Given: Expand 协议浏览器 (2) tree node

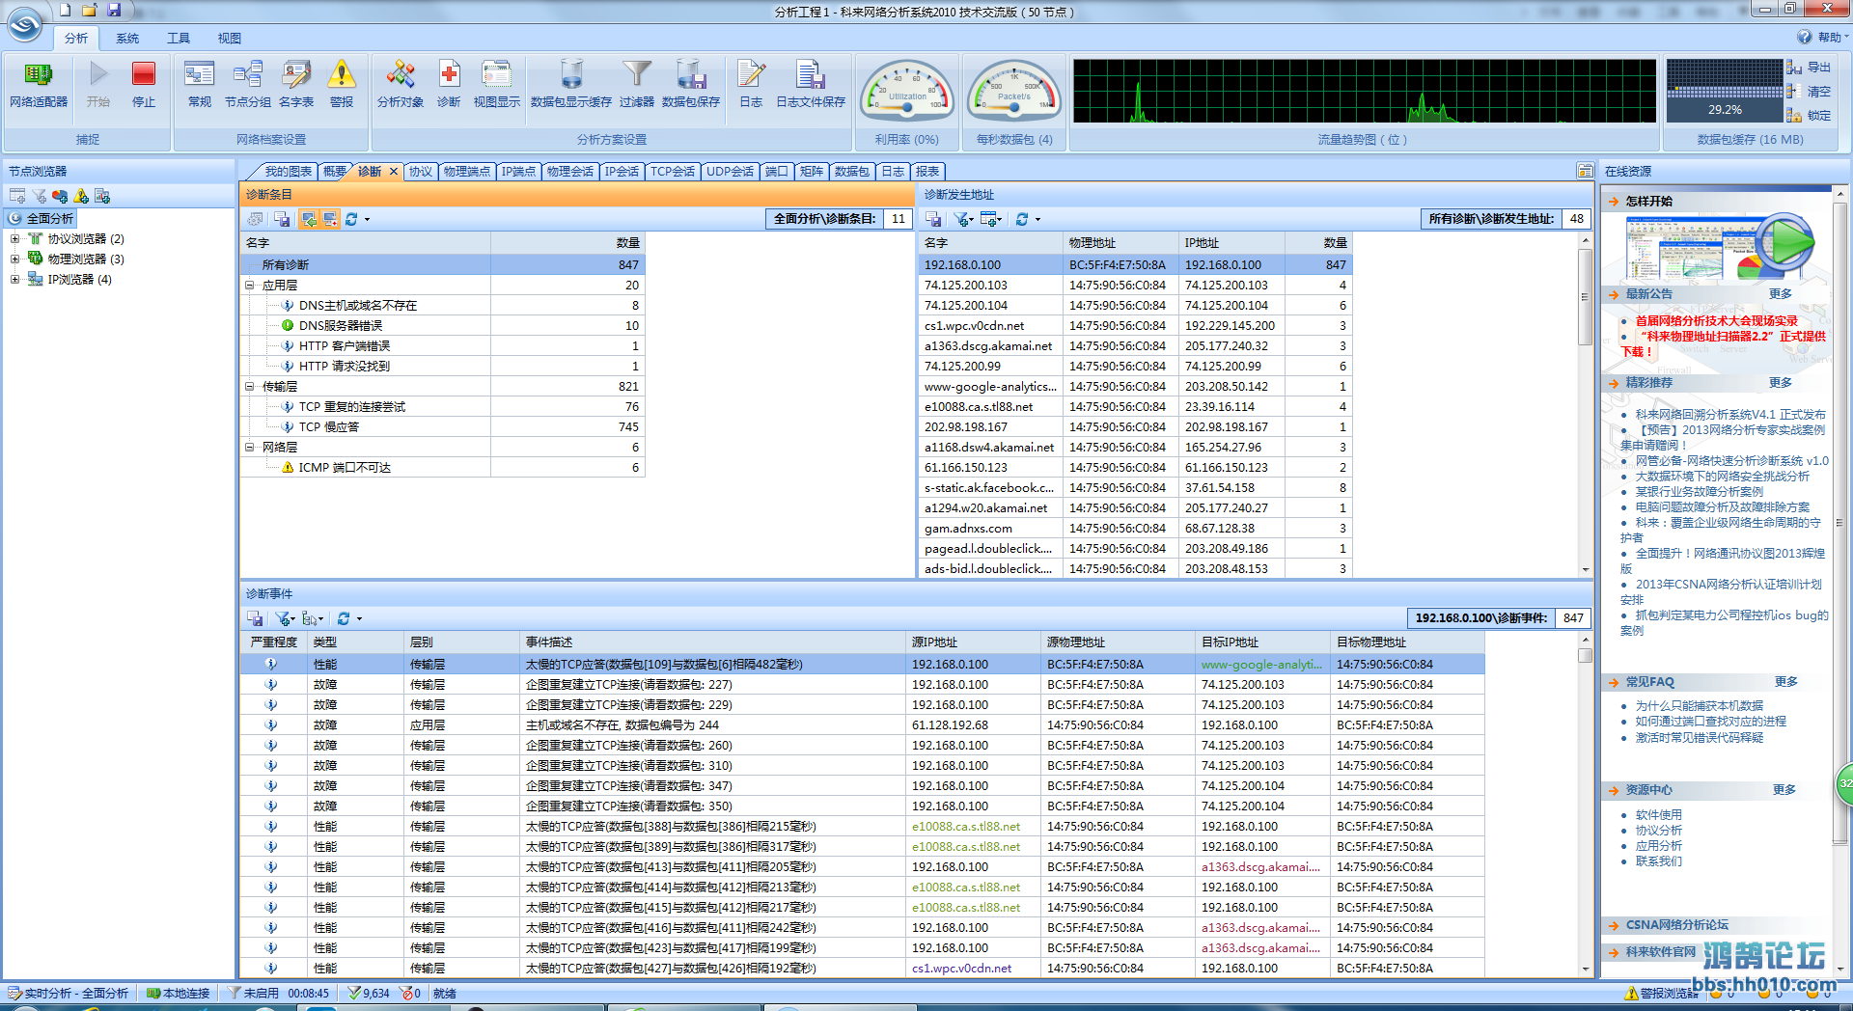Looking at the screenshot, I should (x=14, y=239).
